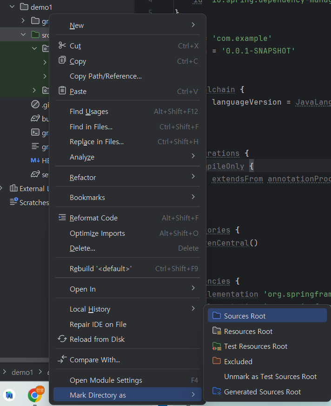Screen dimensions: 331x406
Task: Click the Cut shortcut Ctrl+X row
Action: click(127, 46)
